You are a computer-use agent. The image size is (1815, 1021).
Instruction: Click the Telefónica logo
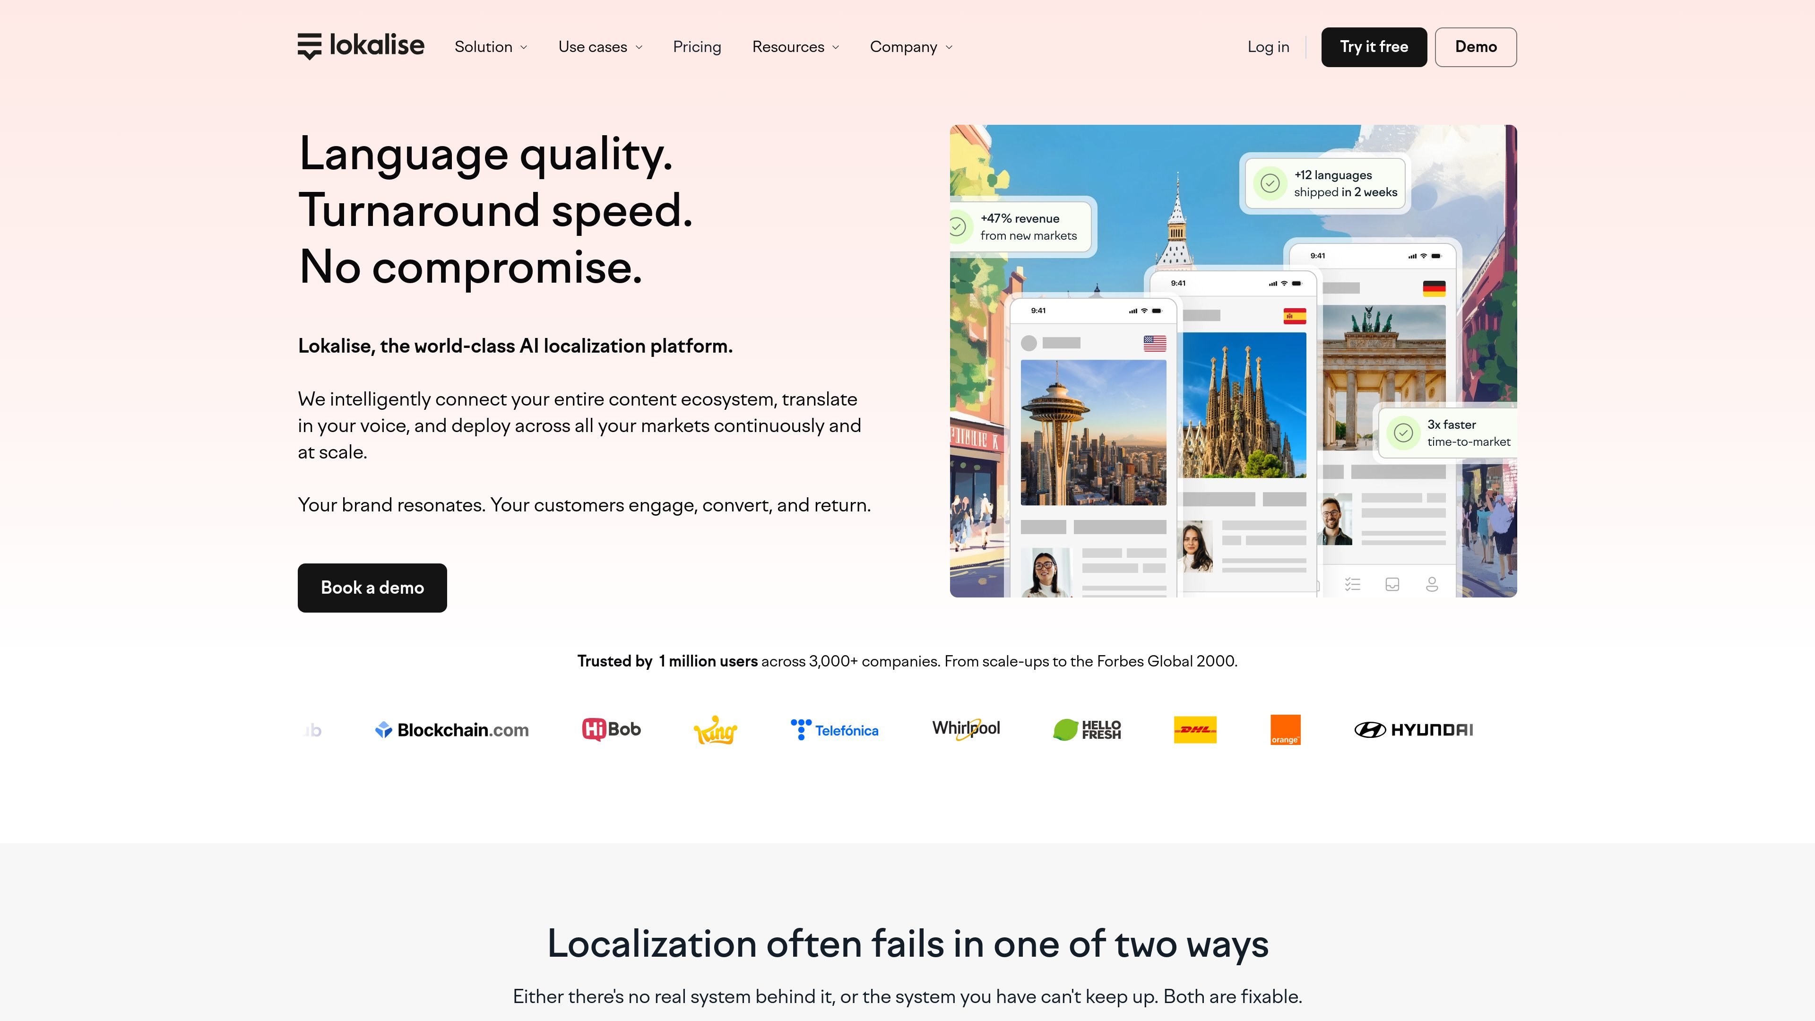(x=834, y=730)
